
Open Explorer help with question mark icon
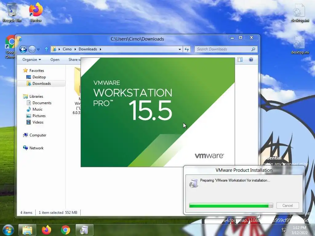click(x=251, y=60)
